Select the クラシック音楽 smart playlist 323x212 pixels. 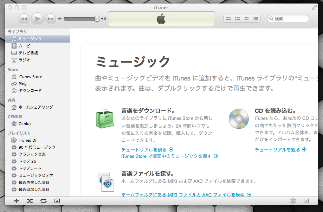tap(37, 154)
